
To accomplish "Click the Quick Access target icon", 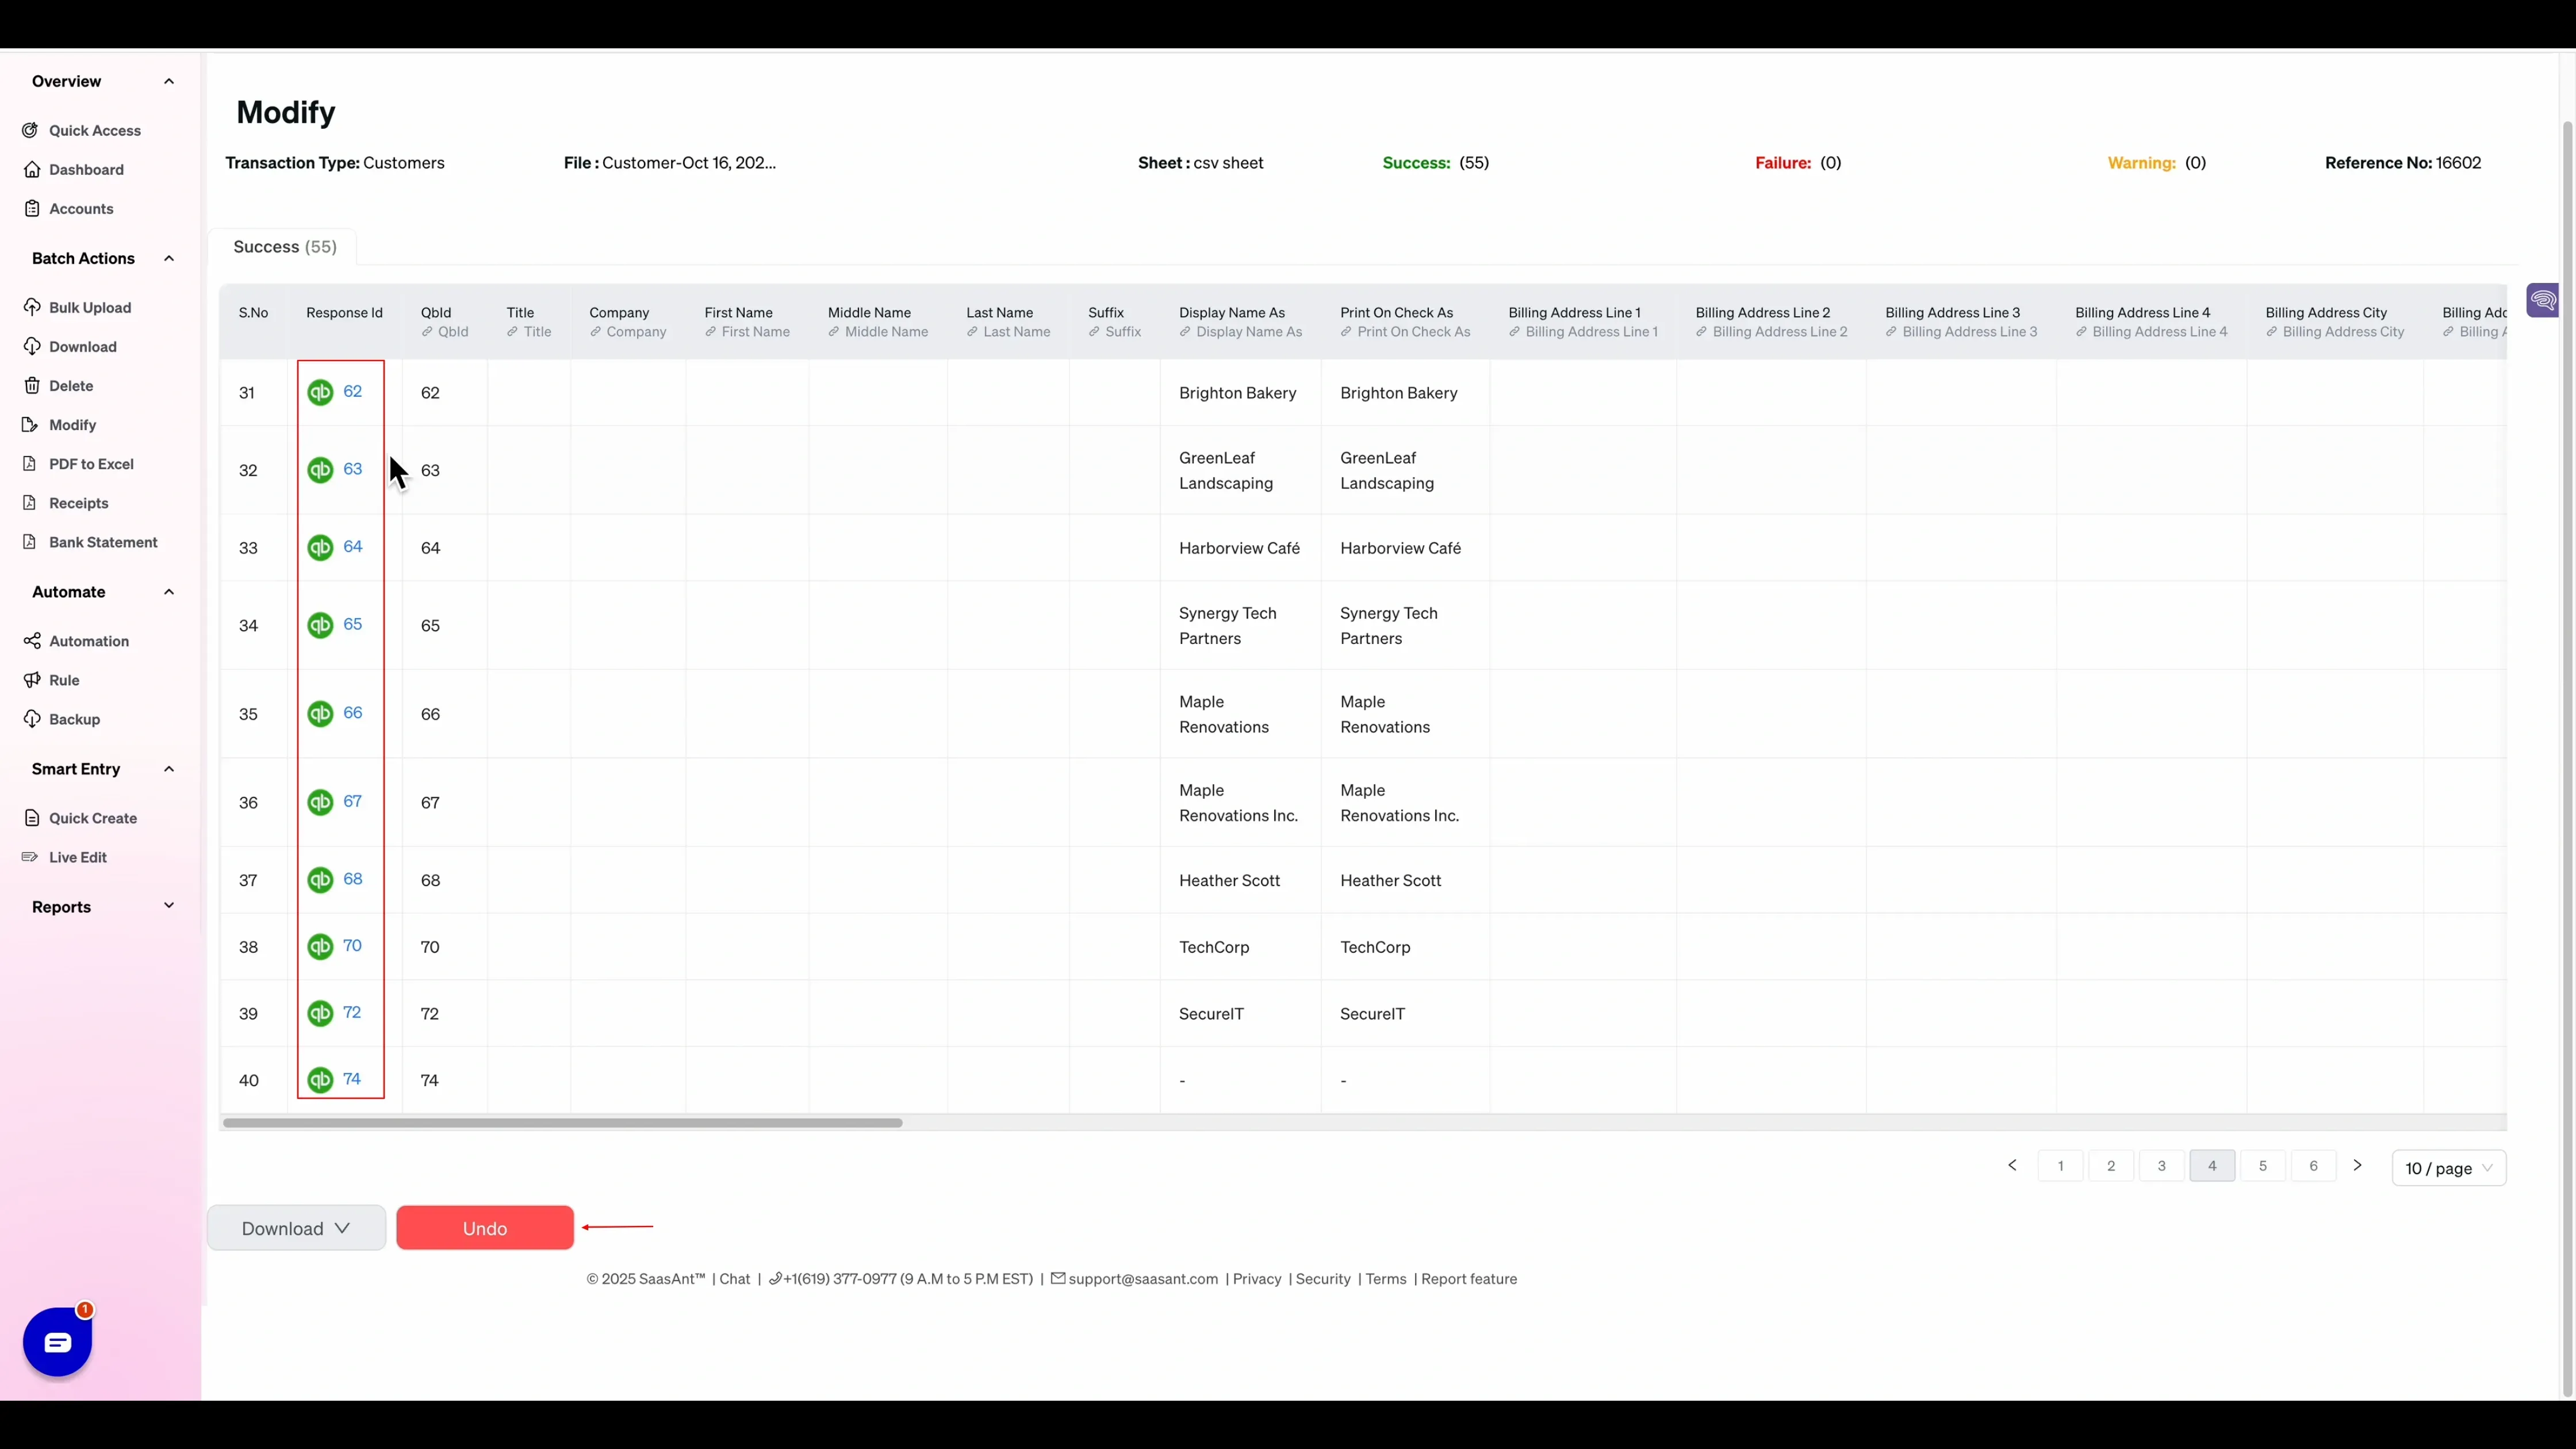I will 31,130.
